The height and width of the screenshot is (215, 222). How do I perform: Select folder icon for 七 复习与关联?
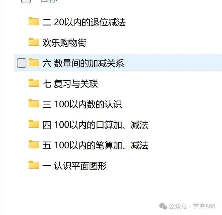34,83
